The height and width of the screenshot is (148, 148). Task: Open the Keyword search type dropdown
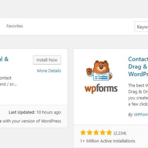(x=141, y=27)
